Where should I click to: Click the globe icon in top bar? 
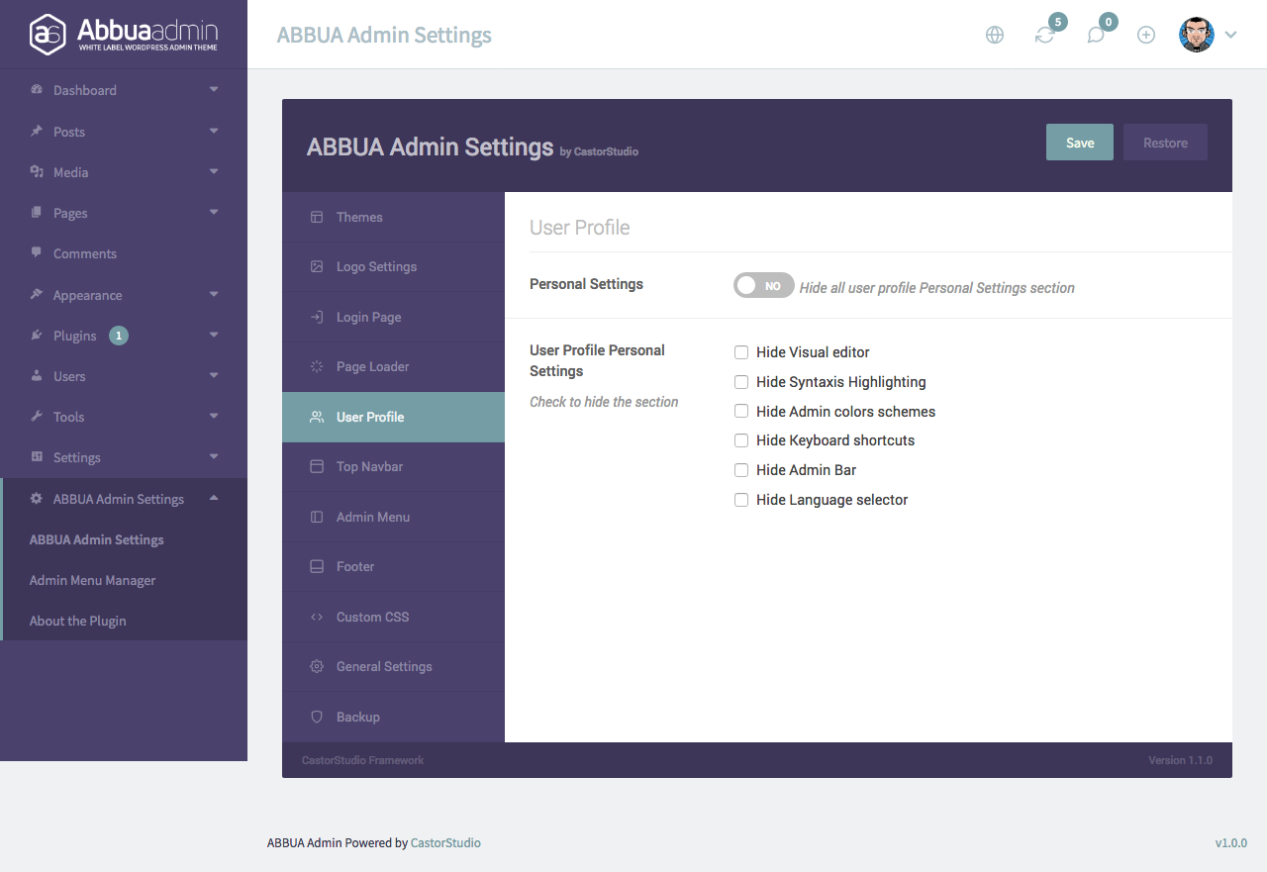coord(995,35)
